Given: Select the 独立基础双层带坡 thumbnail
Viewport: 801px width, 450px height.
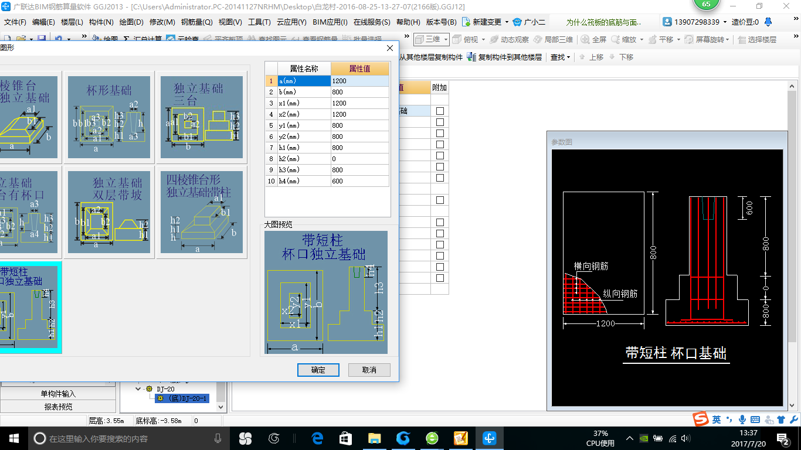Looking at the screenshot, I should click(109, 212).
